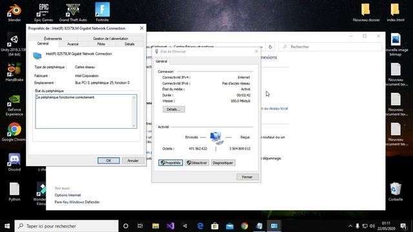The width and height of the screenshot is (413, 232).
Task: Select the Python file on the desktop
Action: [x=14, y=192]
